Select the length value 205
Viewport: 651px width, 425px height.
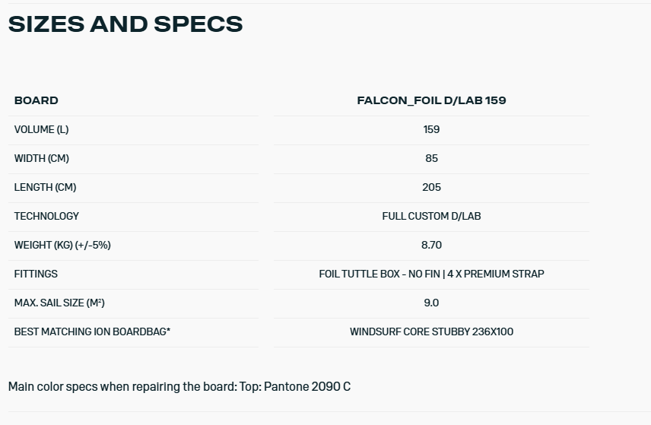pyautogui.click(x=431, y=187)
